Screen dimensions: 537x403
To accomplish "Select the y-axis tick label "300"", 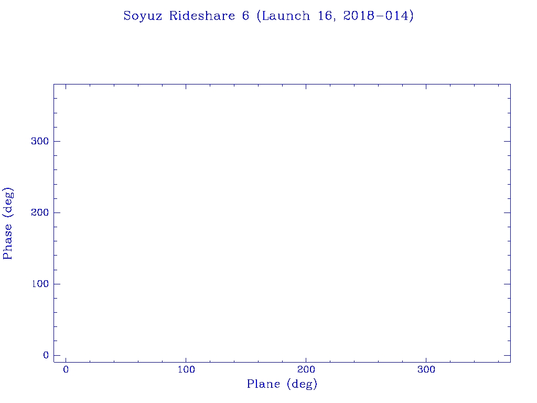I will (39, 141).
